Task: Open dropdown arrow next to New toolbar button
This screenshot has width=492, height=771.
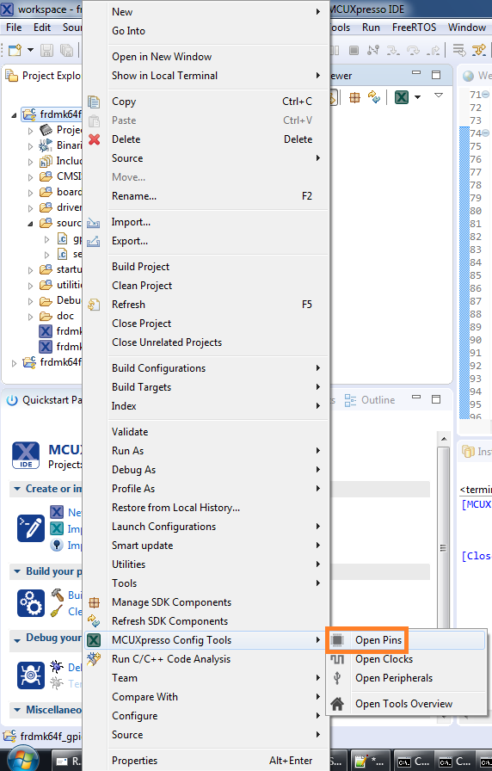Action: click(30, 50)
